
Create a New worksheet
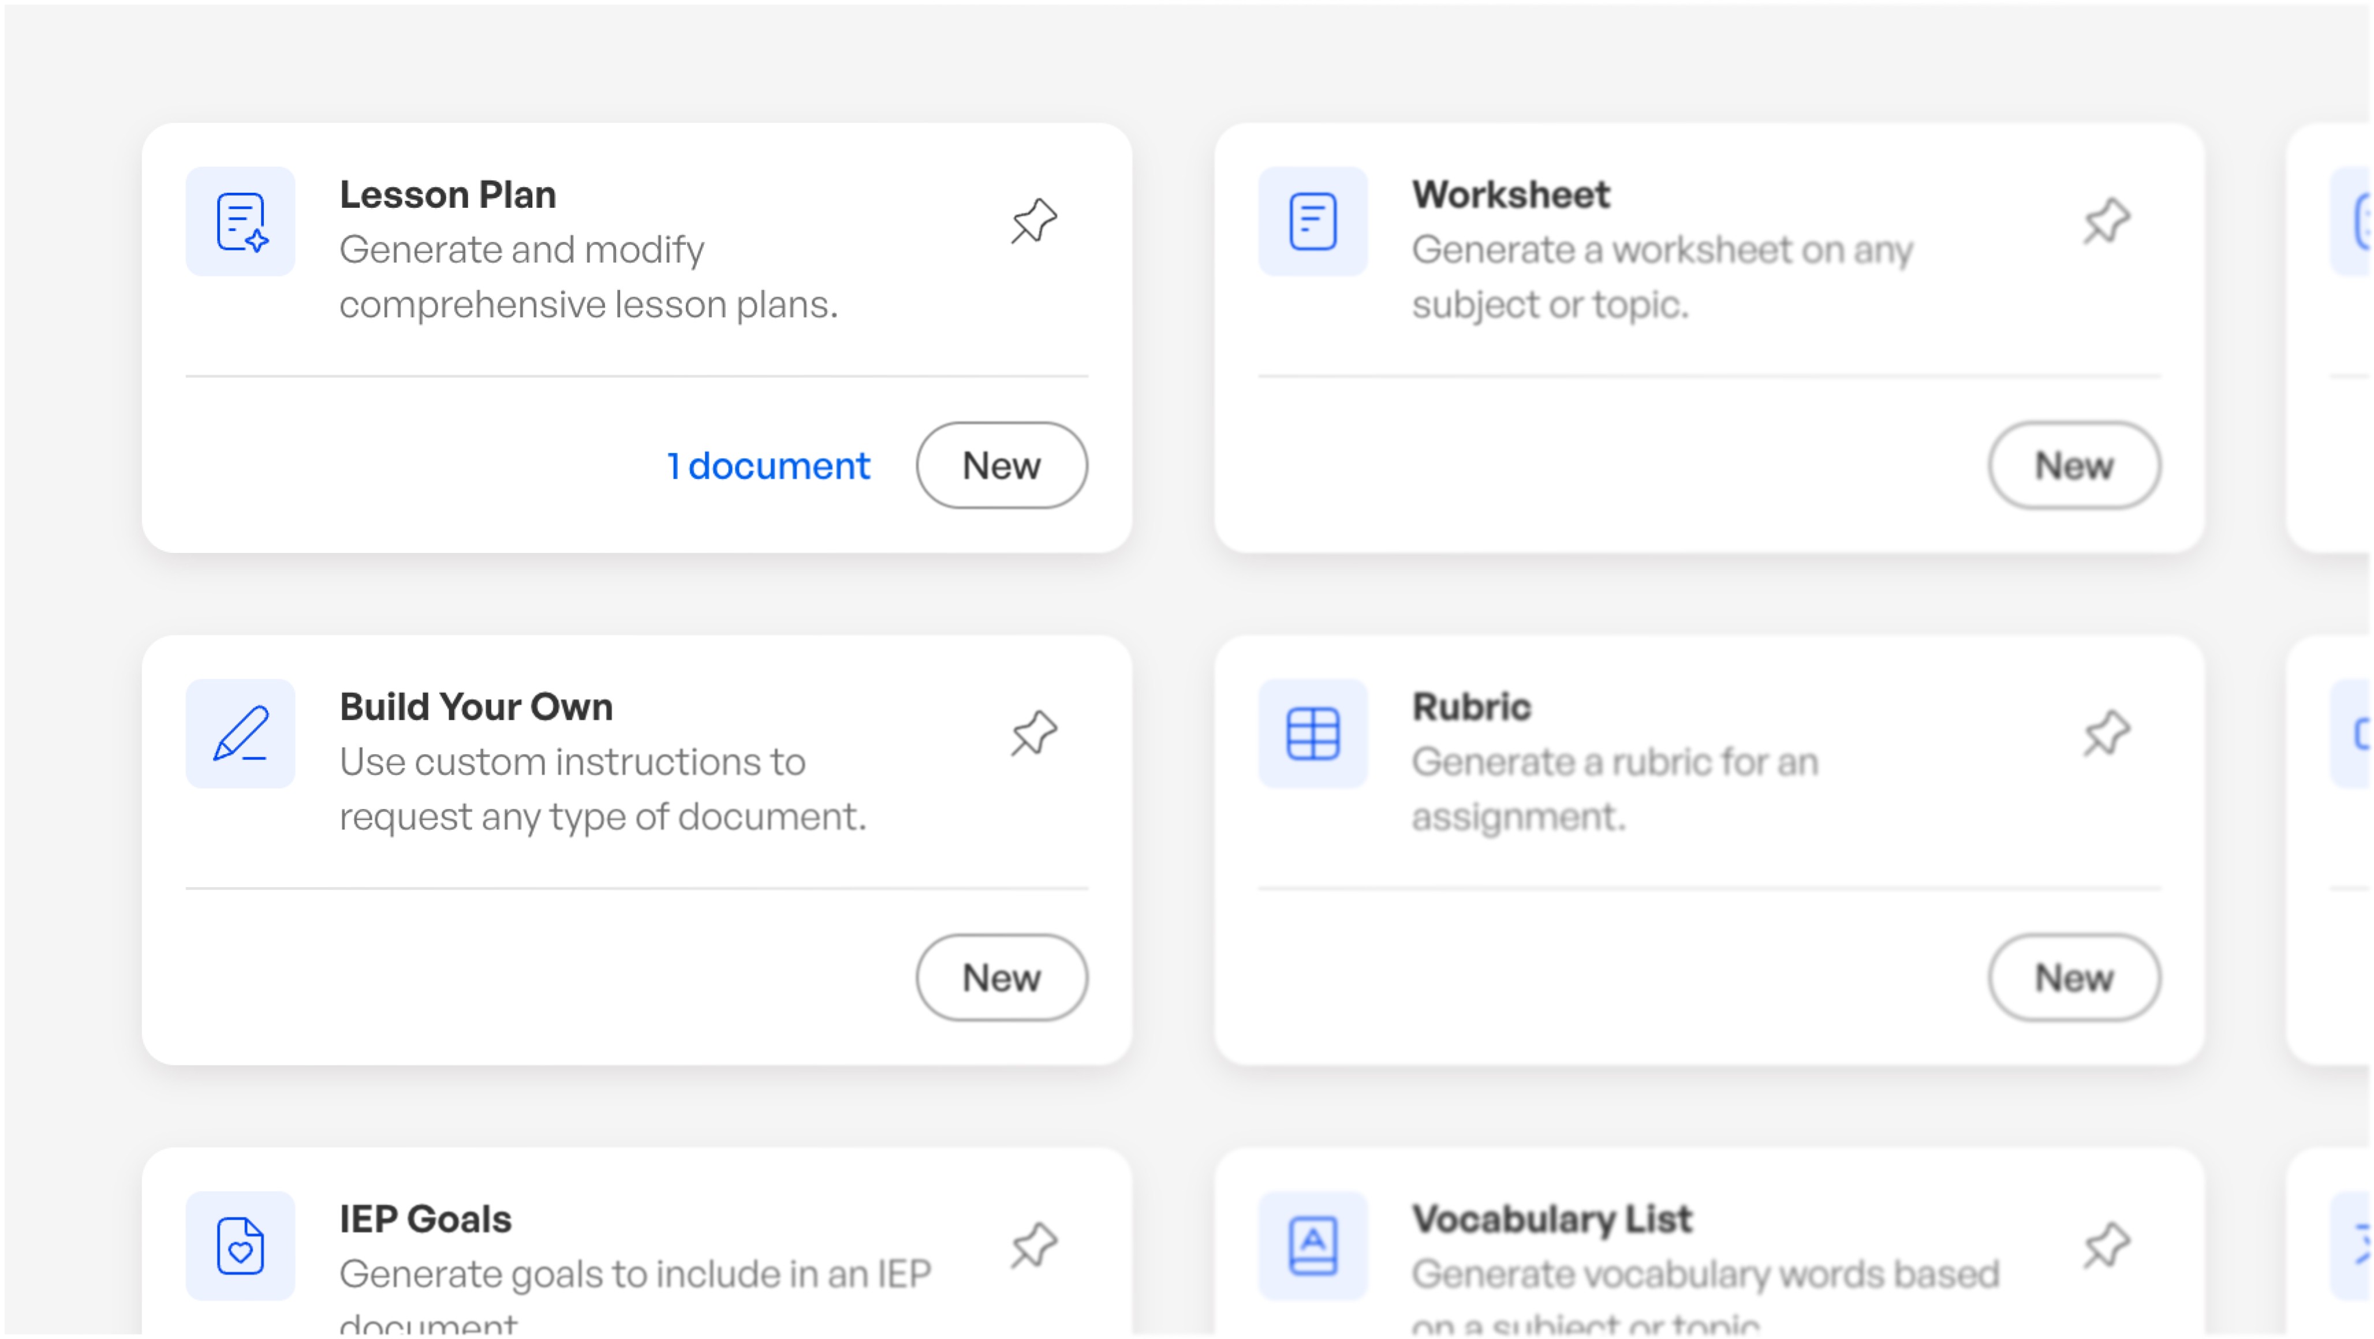tap(2073, 465)
